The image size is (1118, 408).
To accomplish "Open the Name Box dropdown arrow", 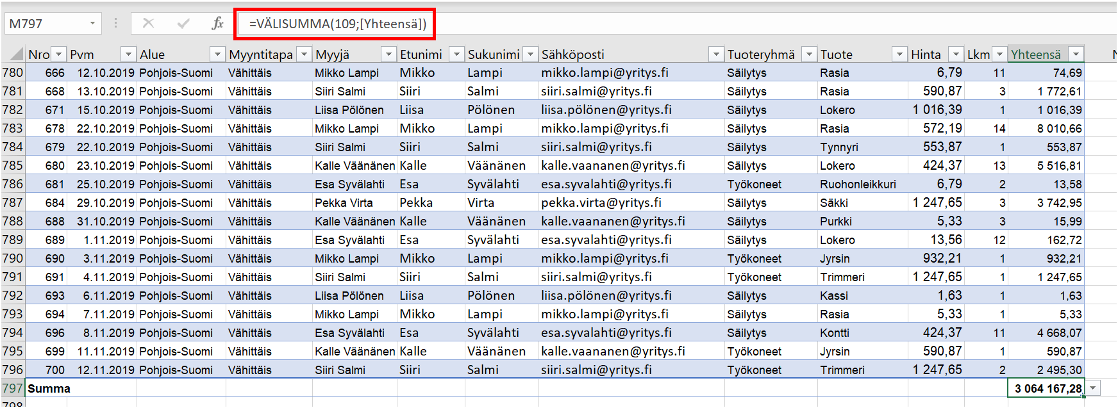I will tap(93, 24).
